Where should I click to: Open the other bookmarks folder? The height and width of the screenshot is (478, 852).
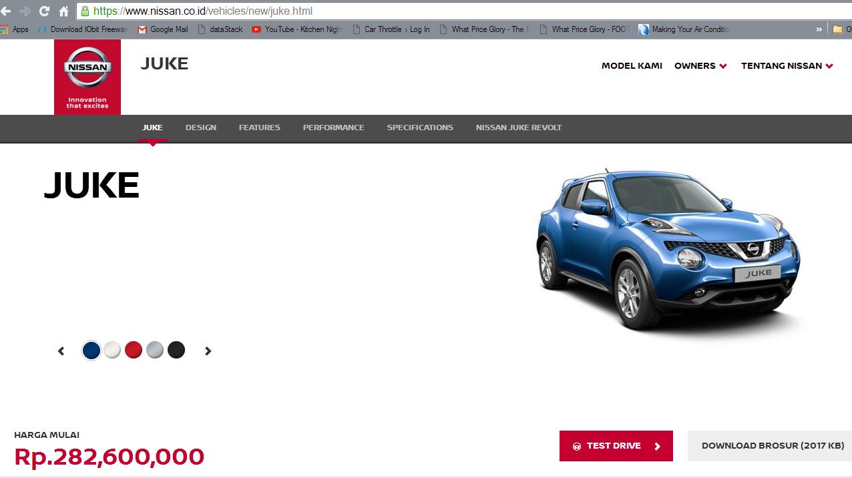841,29
